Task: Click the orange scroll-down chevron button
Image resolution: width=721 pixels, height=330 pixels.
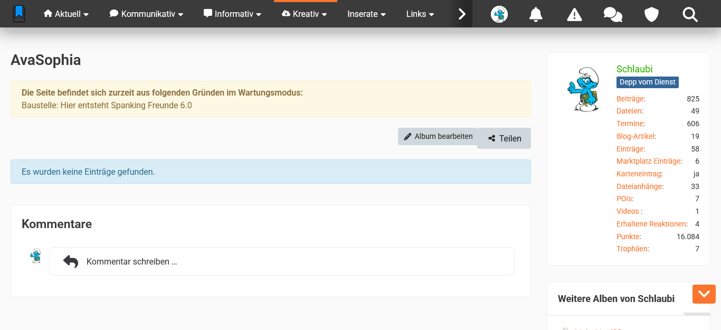Action: click(704, 294)
